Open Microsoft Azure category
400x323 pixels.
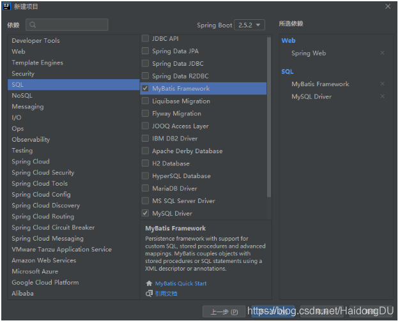click(x=73, y=271)
